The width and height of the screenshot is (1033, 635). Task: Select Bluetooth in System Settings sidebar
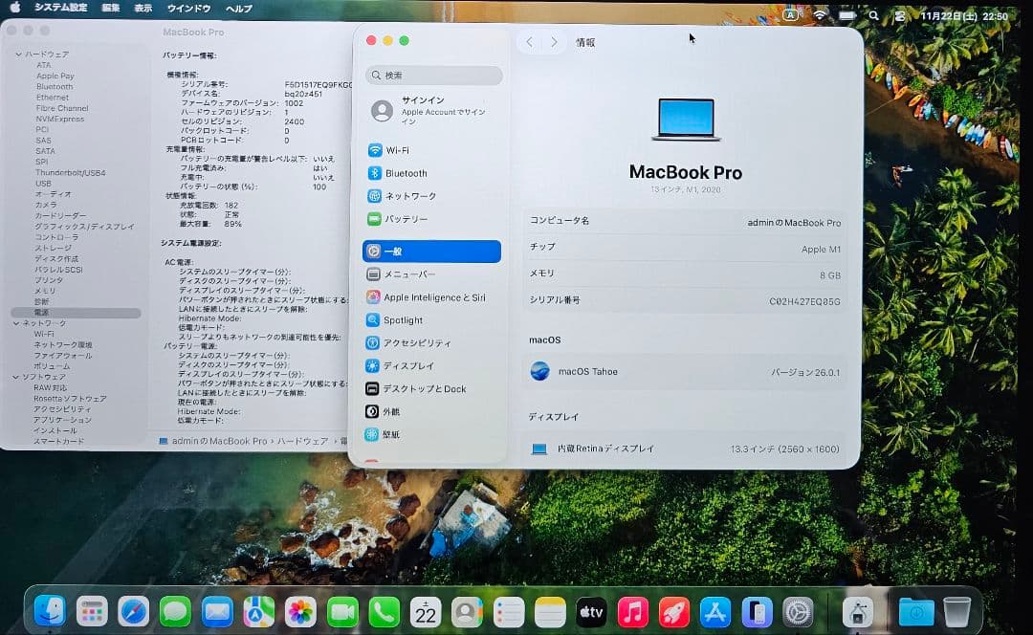pyautogui.click(x=403, y=173)
